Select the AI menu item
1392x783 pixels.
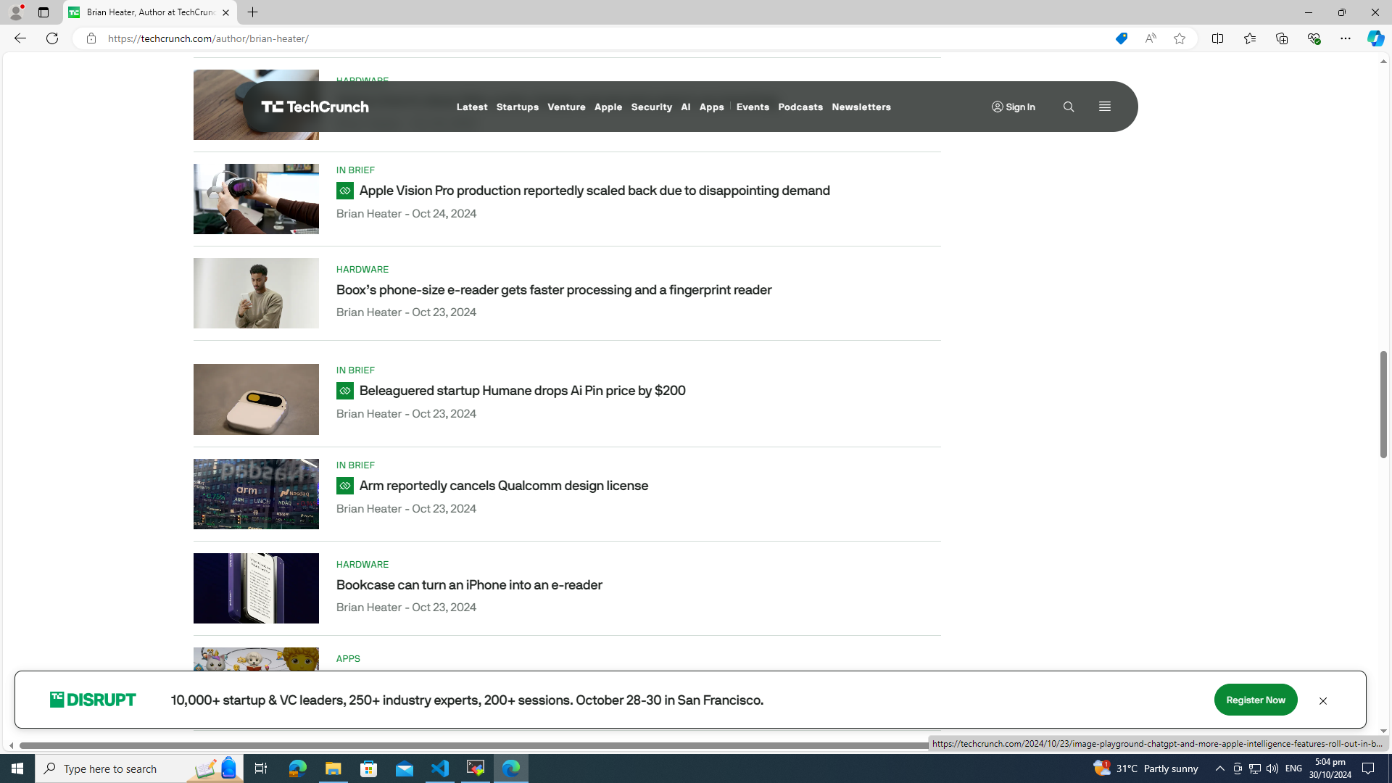(x=685, y=107)
